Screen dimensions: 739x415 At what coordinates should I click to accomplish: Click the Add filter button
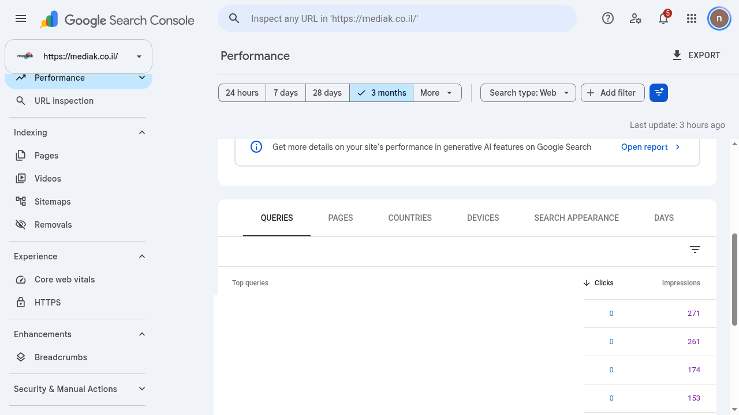[613, 93]
